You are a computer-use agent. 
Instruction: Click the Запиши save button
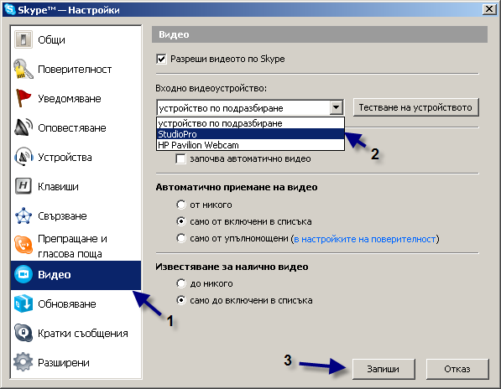384,369
